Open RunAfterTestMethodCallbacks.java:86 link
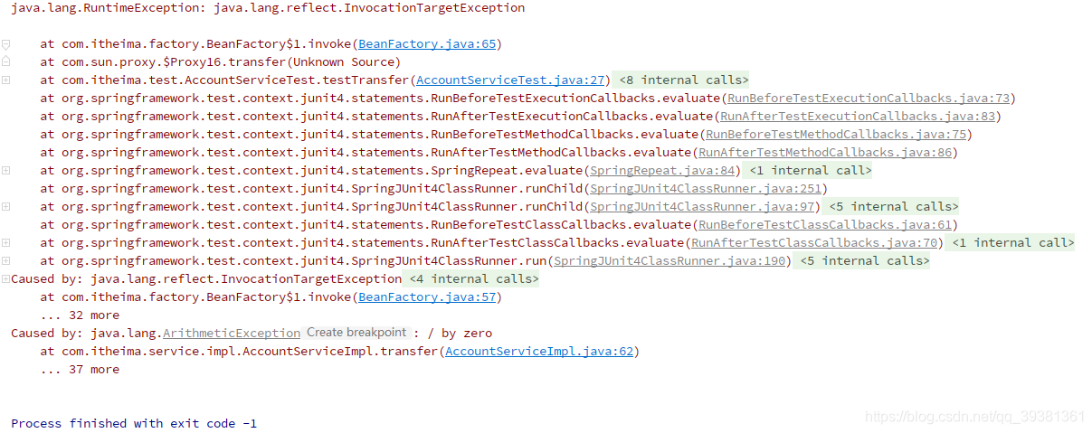This screenshot has width=1092, height=433. point(825,152)
